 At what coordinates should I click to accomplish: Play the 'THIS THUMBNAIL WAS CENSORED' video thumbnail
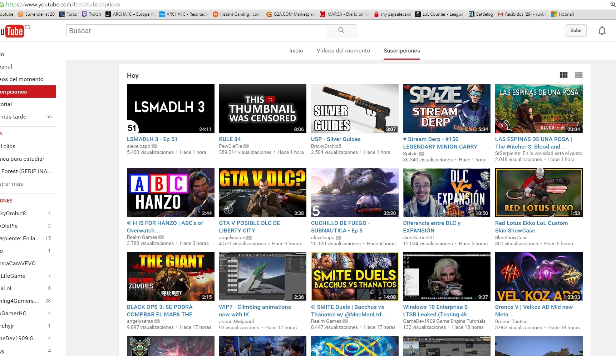click(x=262, y=109)
